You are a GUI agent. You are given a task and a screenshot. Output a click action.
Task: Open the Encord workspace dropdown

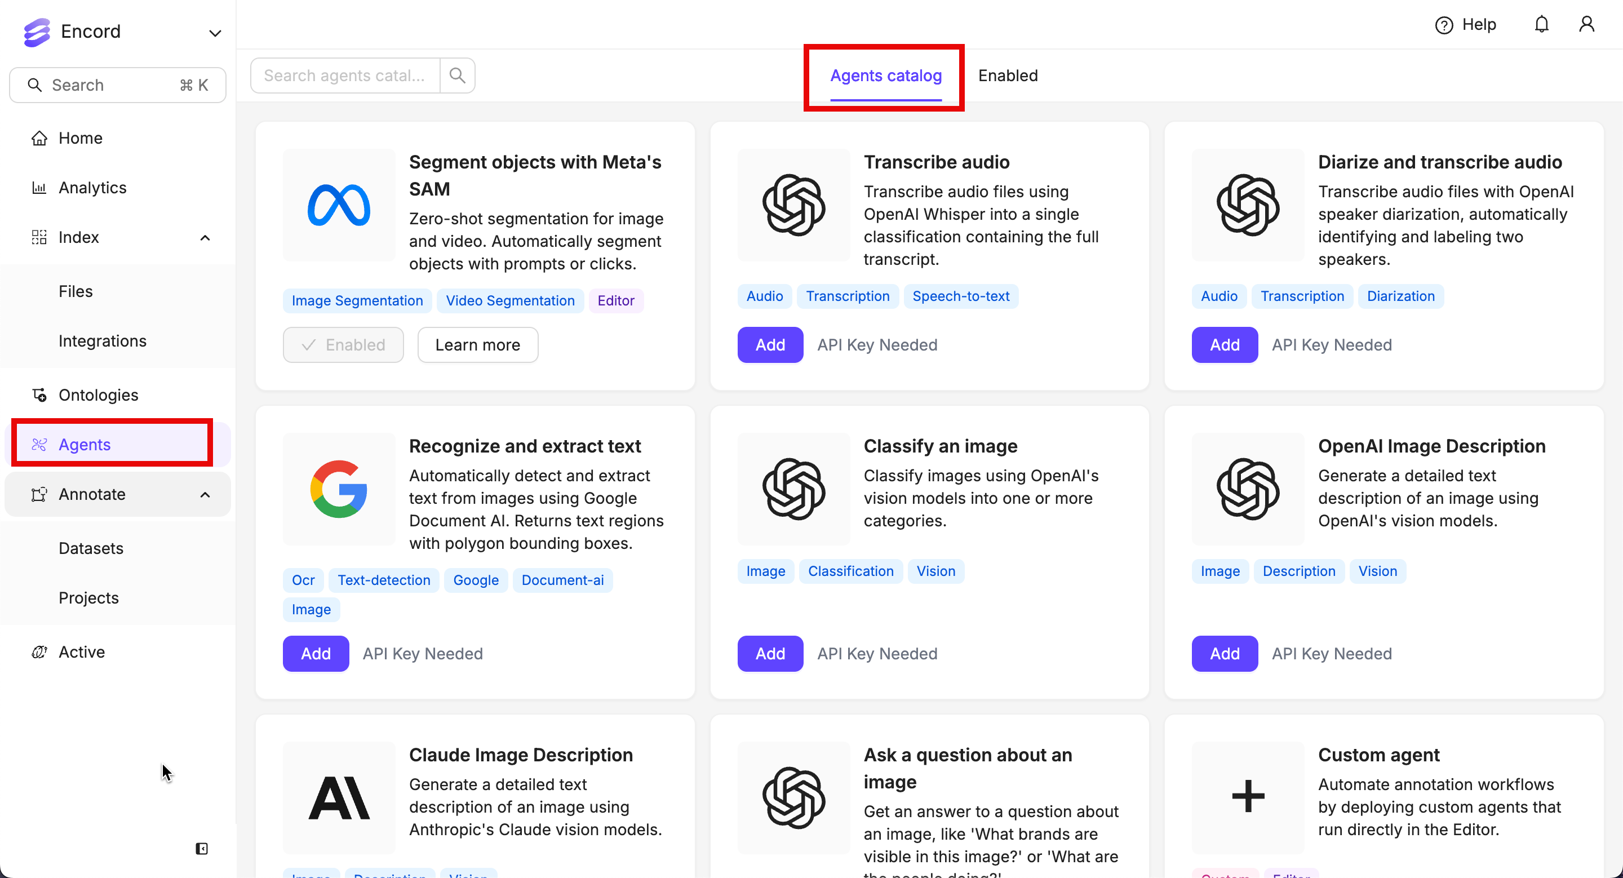215,33
